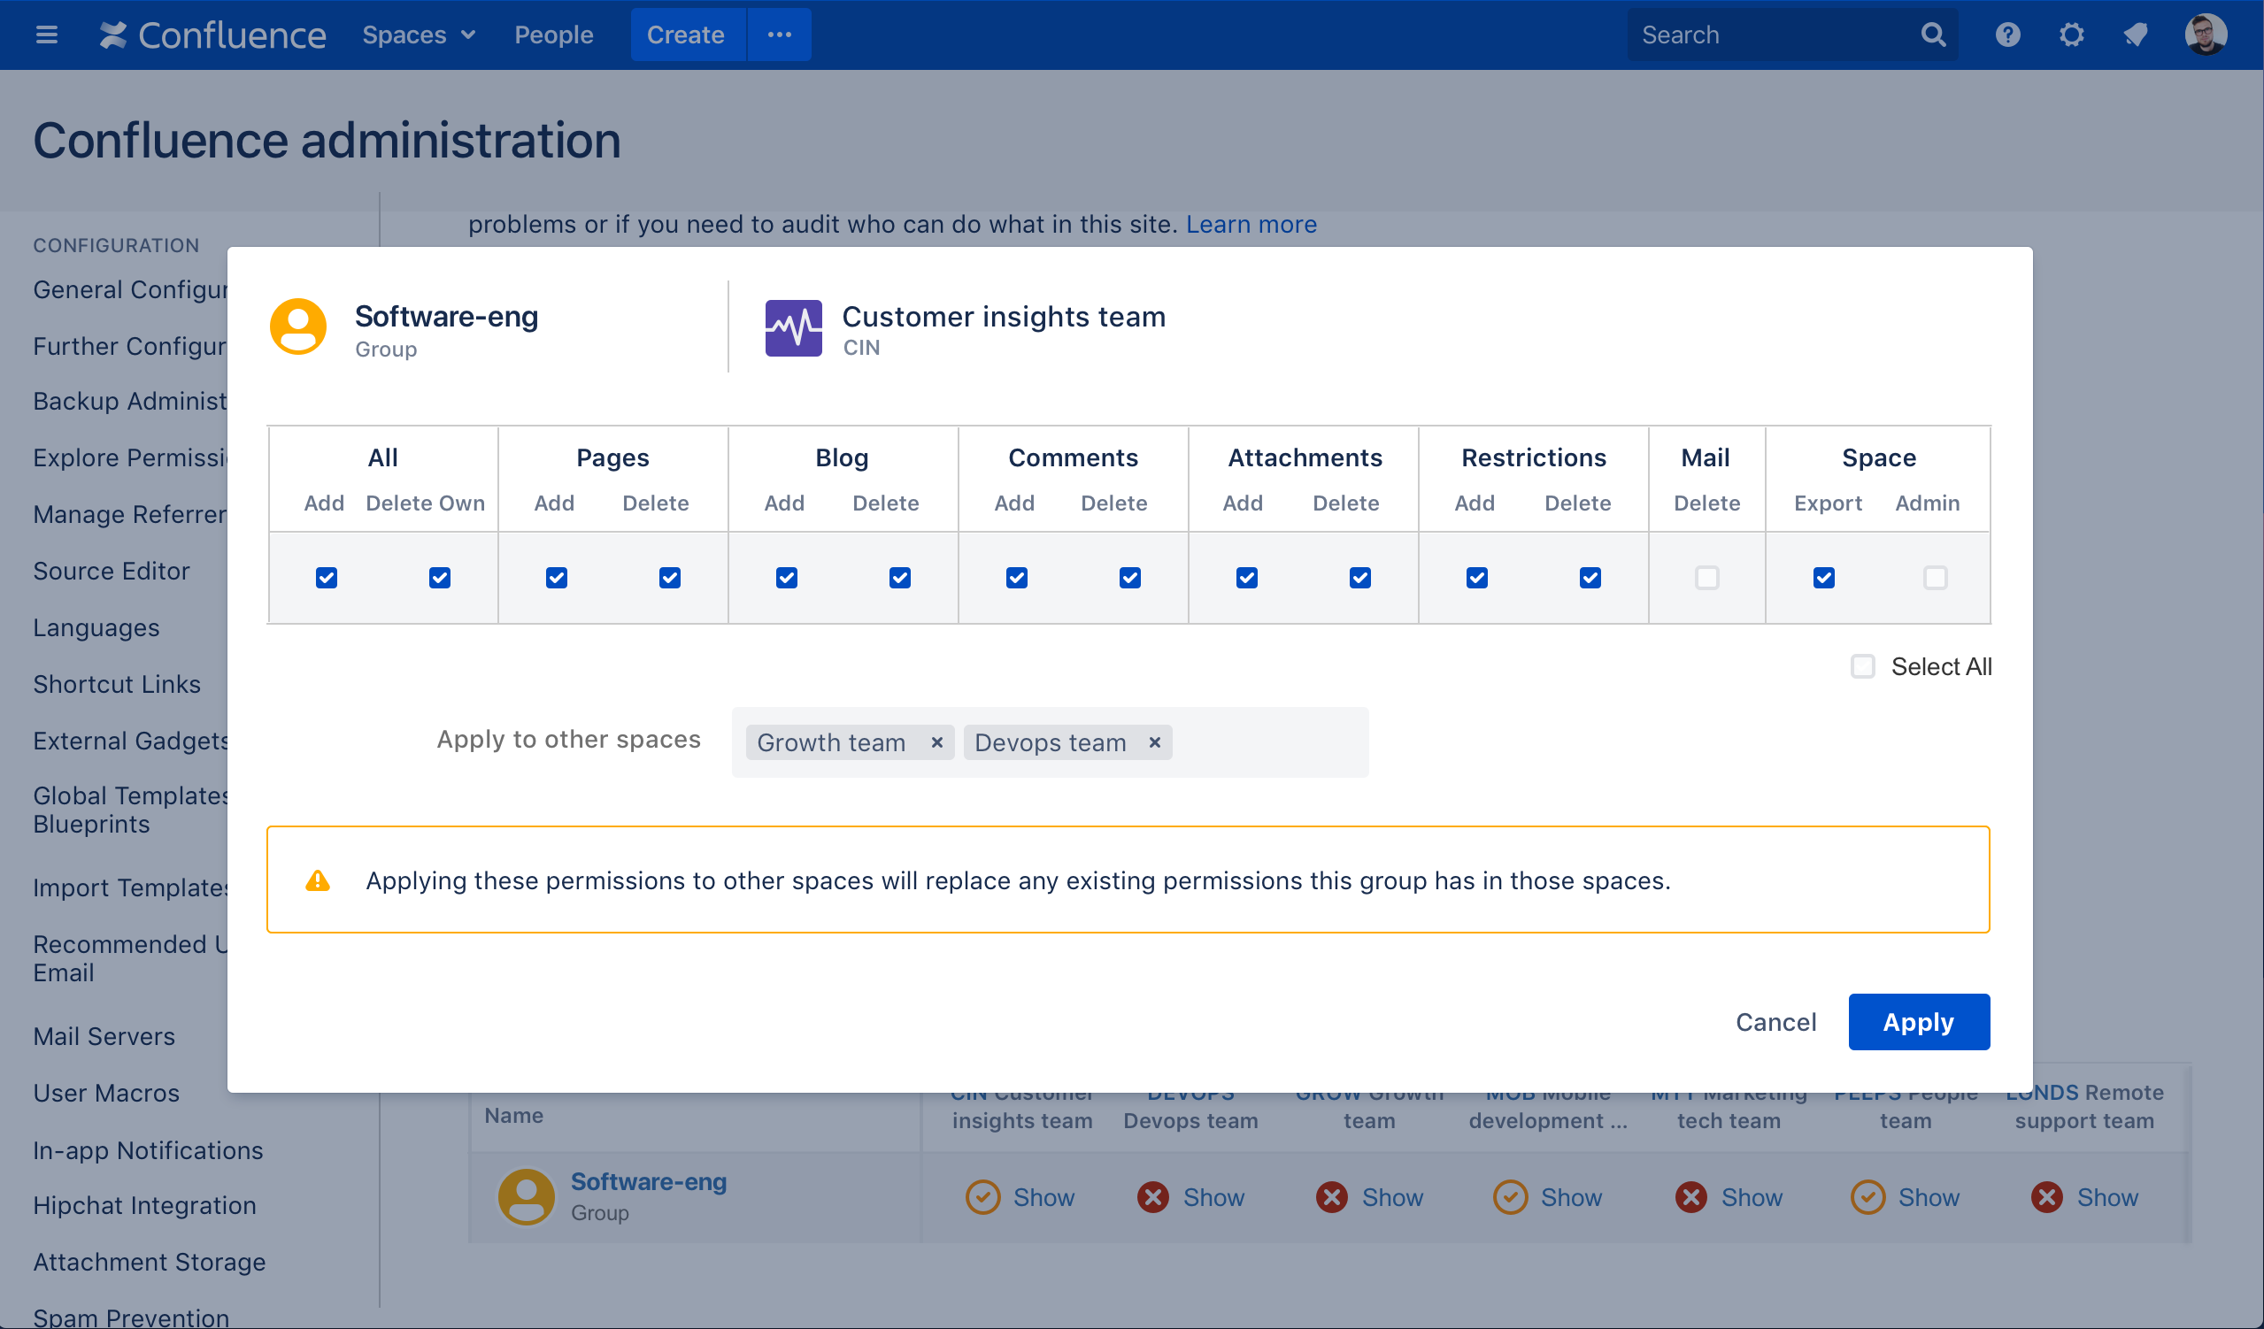Expand the Spaces navigation dropdown

tap(416, 35)
